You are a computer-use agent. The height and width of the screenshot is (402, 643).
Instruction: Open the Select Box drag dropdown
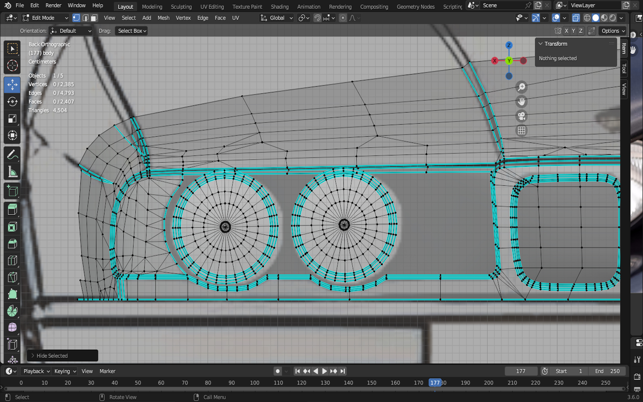click(132, 31)
